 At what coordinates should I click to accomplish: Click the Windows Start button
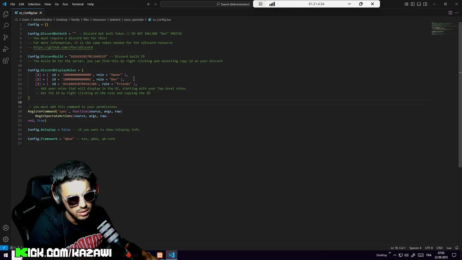(6, 255)
